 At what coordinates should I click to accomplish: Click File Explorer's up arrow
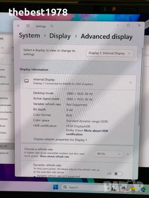tap(12, 48)
